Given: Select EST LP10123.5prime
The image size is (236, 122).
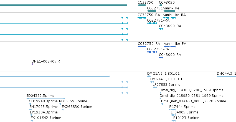Looking at the screenshot, I should [185, 118].
